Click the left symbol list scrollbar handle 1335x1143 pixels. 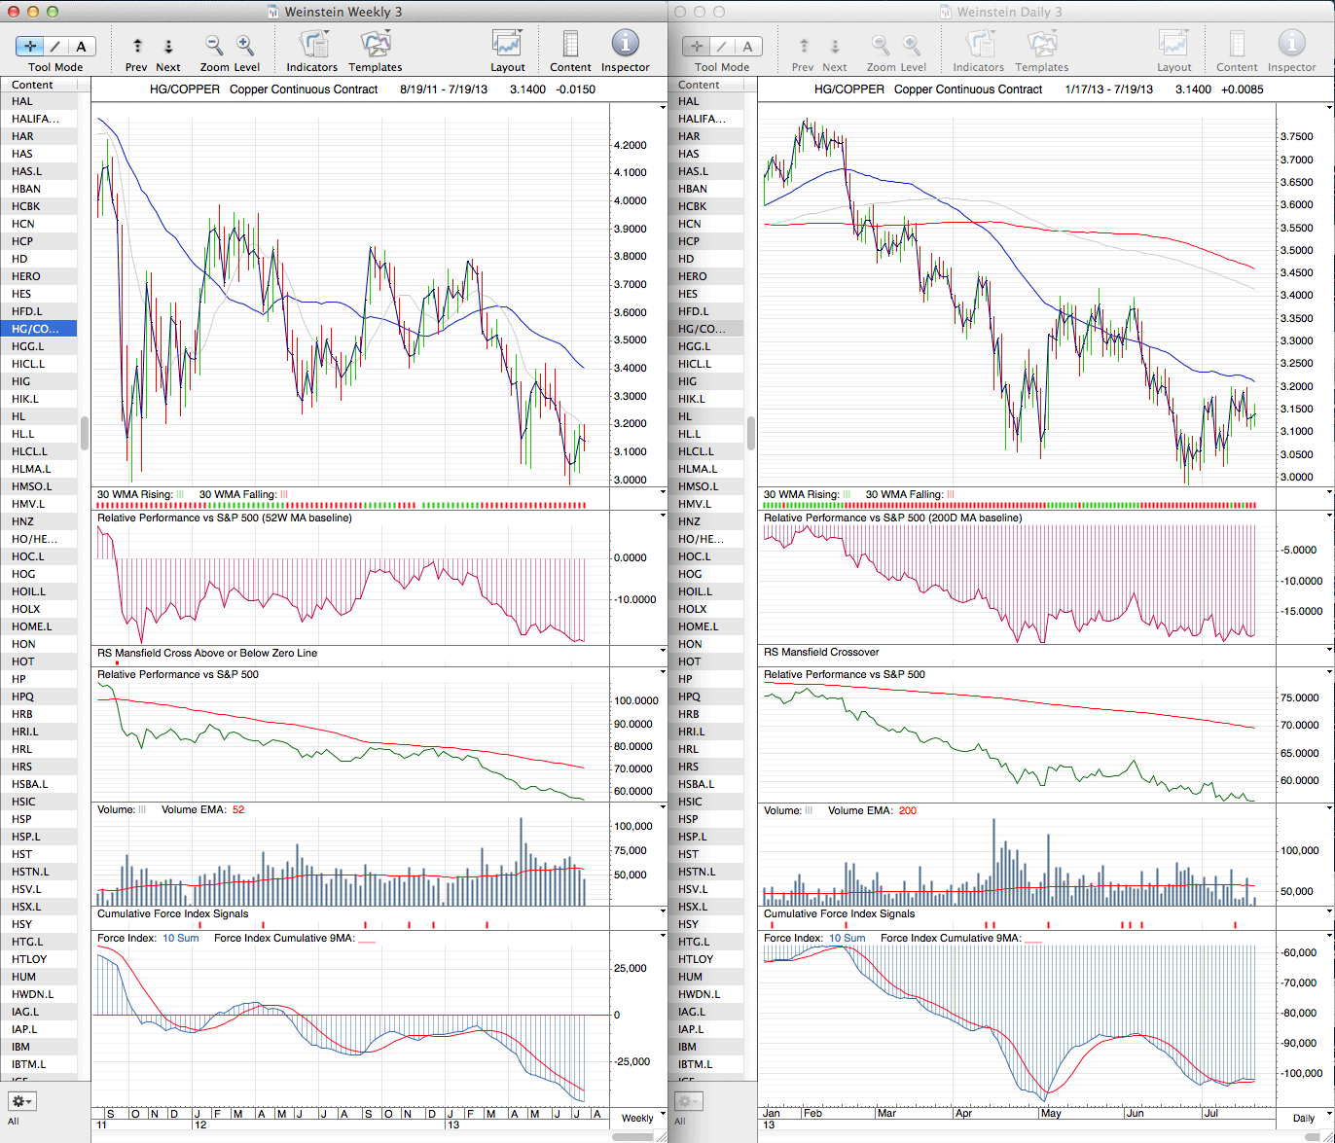[x=85, y=434]
